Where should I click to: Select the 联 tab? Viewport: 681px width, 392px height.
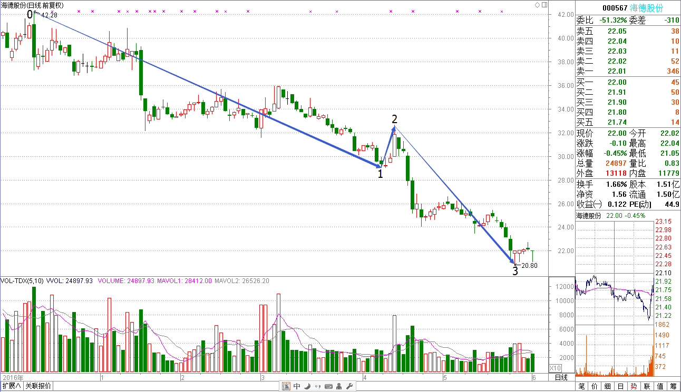click(x=647, y=386)
